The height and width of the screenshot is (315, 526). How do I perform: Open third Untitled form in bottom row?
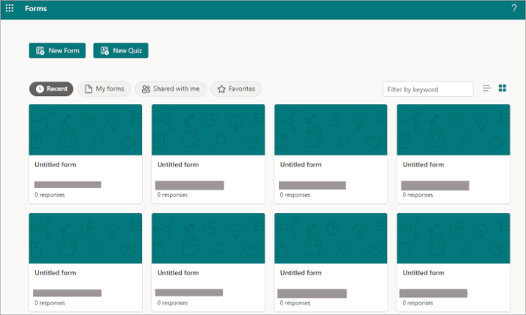pyautogui.click(x=331, y=262)
